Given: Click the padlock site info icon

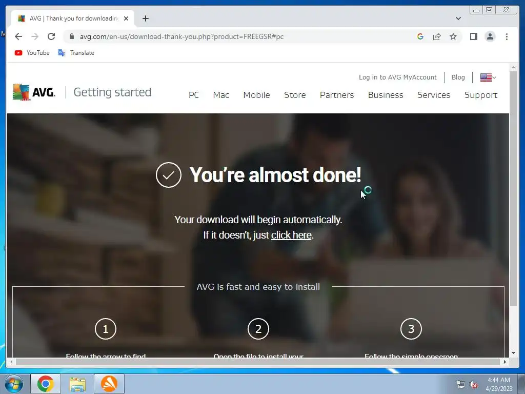Looking at the screenshot, I should coord(72,36).
